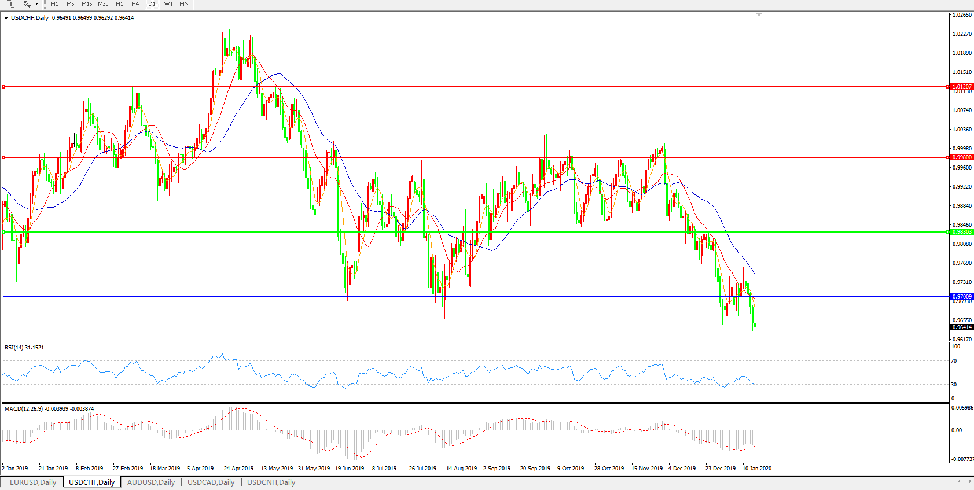Viewport: 974px width, 490px height.
Task: Enable the H4 timeframe
Action: [x=135, y=4]
